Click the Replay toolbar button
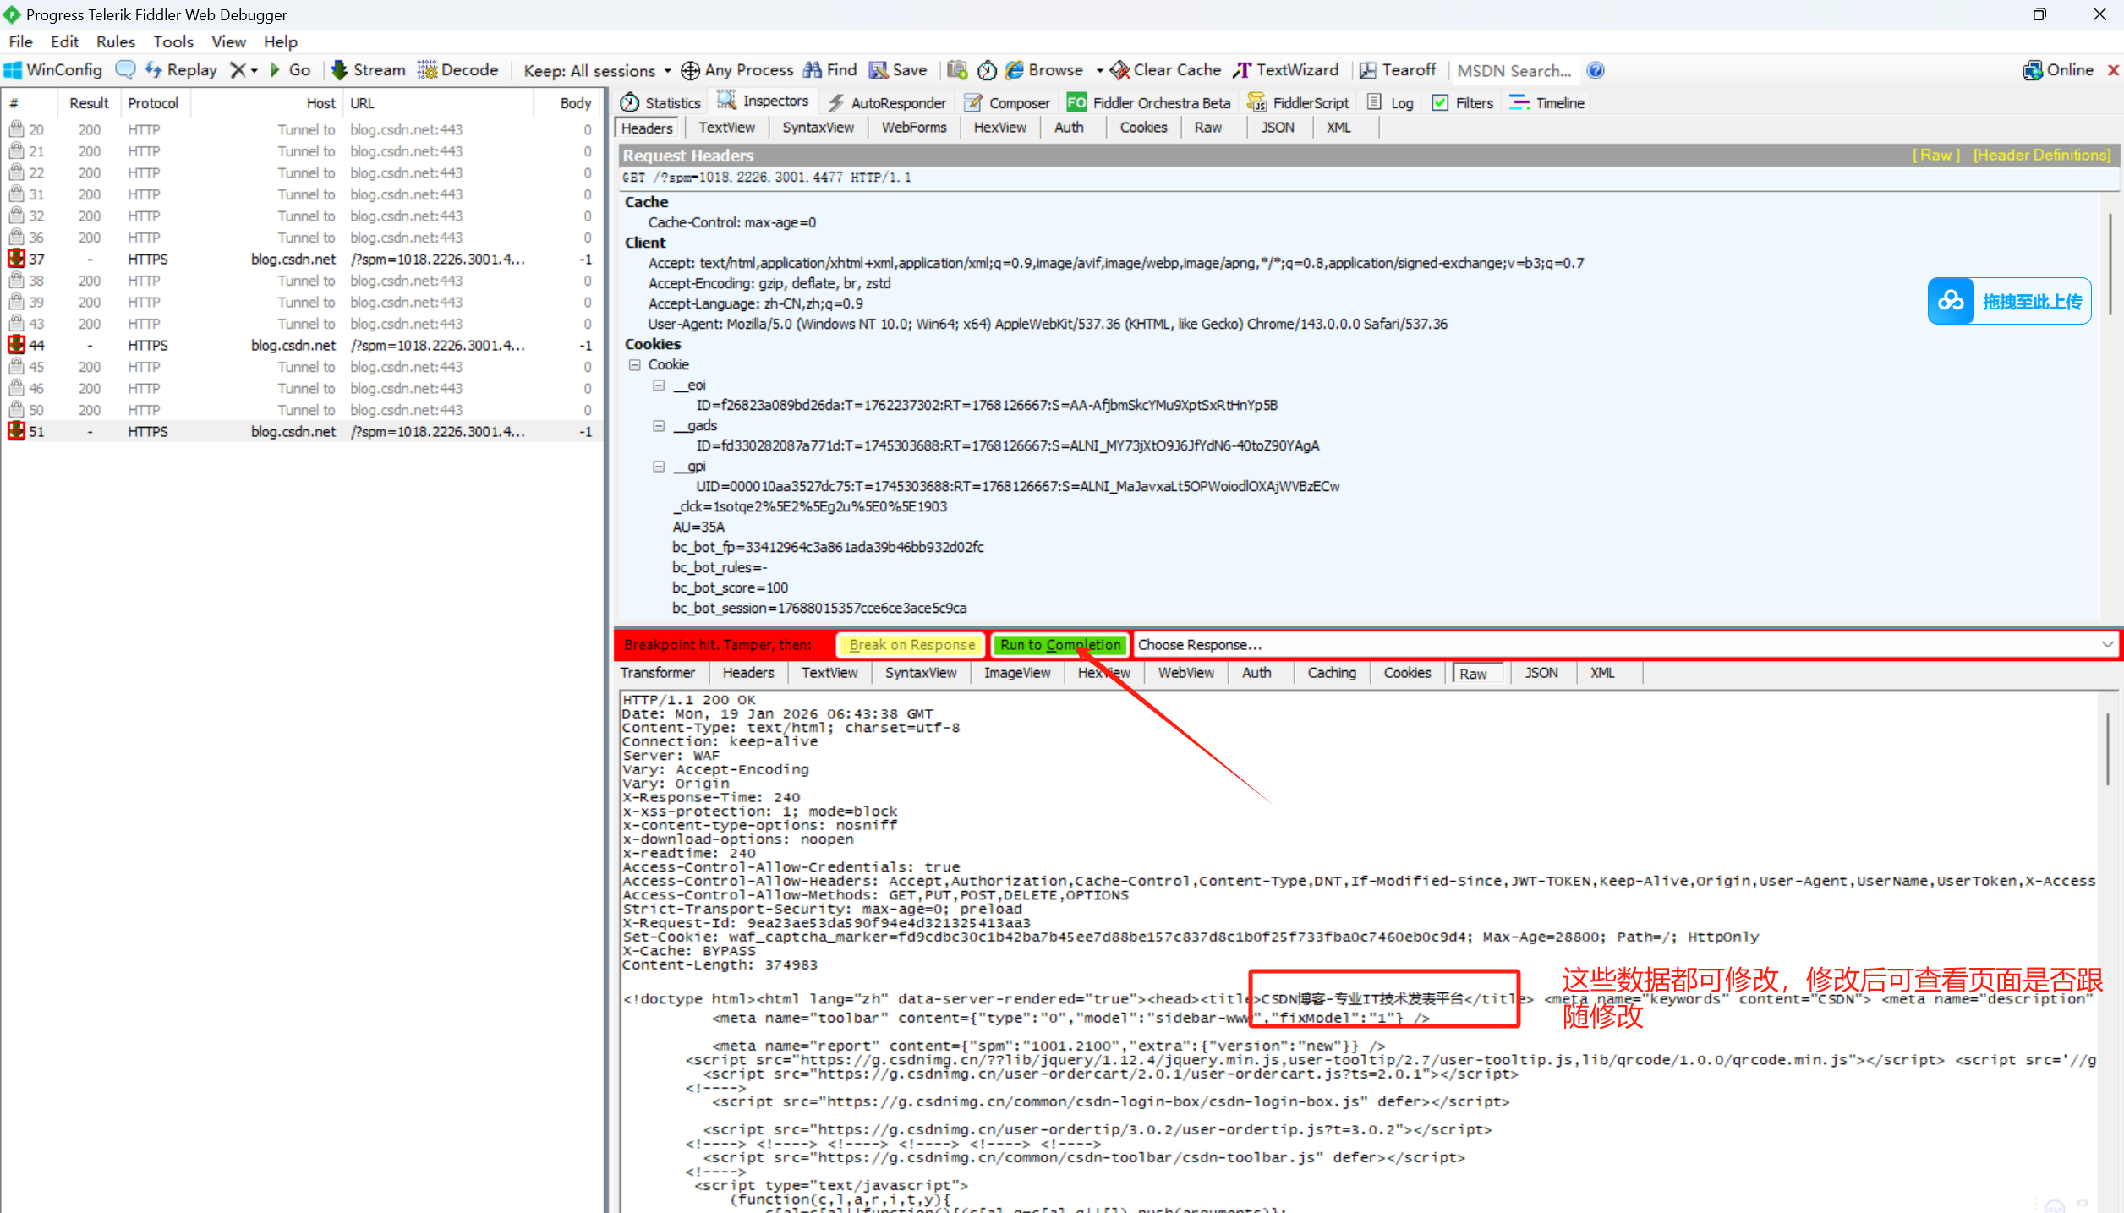2124x1213 pixels. pyautogui.click(x=181, y=70)
